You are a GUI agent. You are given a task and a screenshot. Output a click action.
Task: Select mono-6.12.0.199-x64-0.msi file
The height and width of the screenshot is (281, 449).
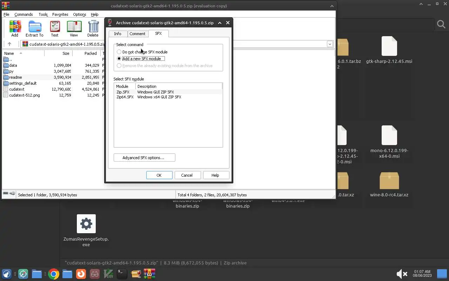[x=389, y=142]
